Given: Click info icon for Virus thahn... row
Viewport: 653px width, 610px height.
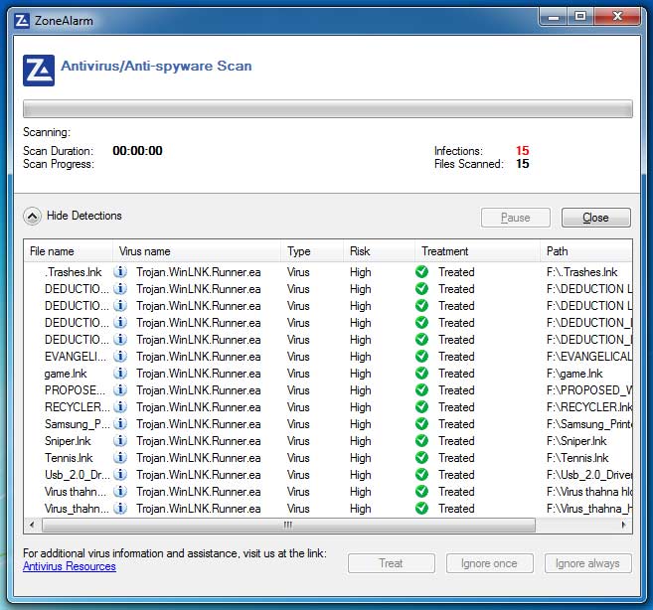Looking at the screenshot, I should pyautogui.click(x=120, y=492).
